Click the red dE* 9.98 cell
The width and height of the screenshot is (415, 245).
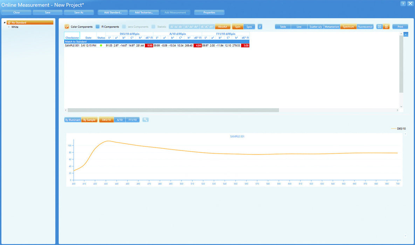pos(150,45)
